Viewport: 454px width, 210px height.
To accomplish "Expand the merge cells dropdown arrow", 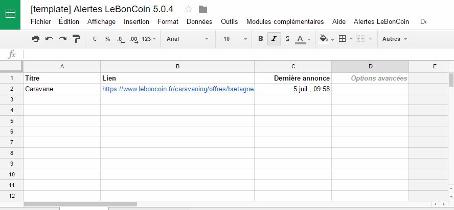I will [370, 39].
